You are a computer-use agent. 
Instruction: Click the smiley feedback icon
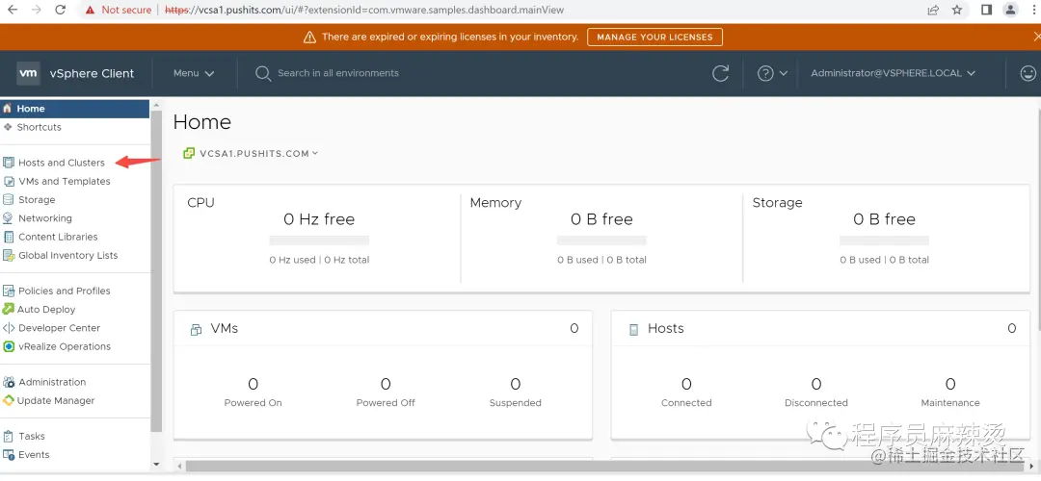(x=1028, y=73)
